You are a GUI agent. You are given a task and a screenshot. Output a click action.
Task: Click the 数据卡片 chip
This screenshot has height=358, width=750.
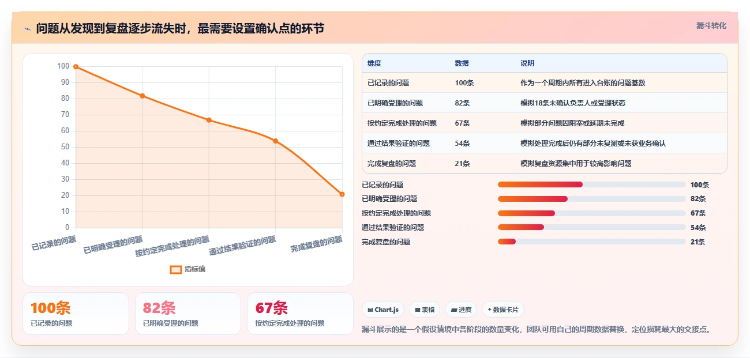point(503,310)
